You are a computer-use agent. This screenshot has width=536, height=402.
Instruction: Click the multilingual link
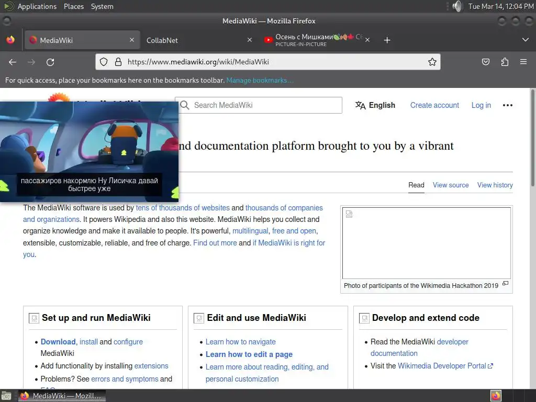pyautogui.click(x=250, y=231)
